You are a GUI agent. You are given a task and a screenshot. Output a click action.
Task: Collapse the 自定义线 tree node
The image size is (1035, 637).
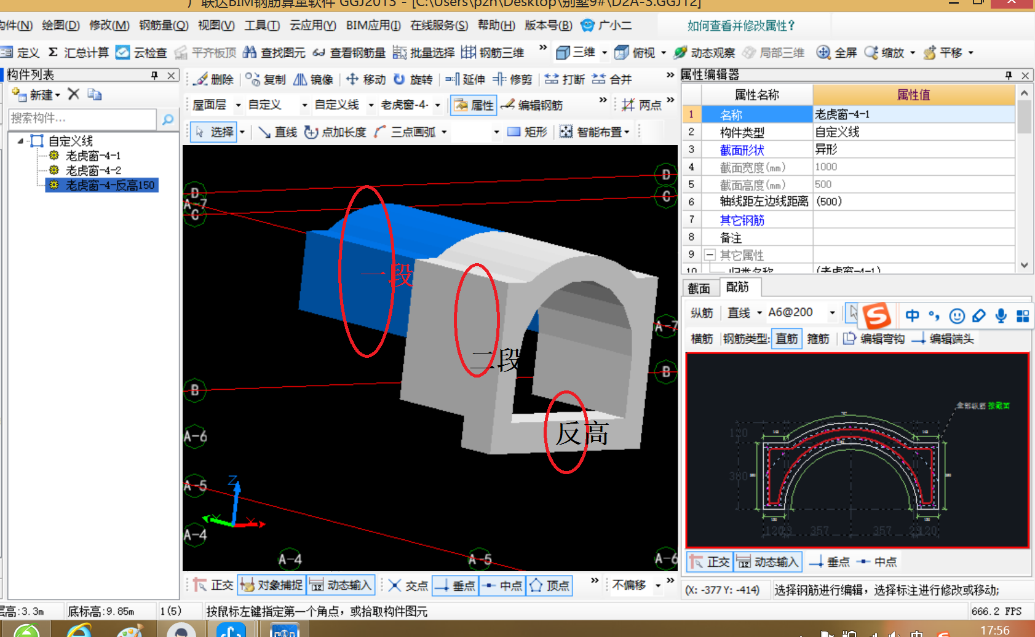click(20, 141)
